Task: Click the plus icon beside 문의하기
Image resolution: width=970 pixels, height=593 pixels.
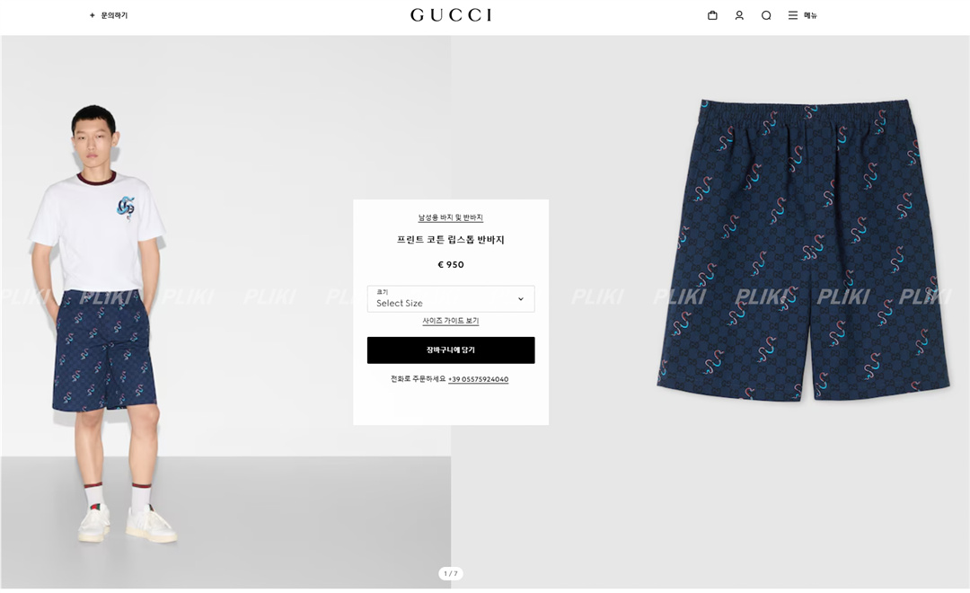Action: tap(93, 15)
